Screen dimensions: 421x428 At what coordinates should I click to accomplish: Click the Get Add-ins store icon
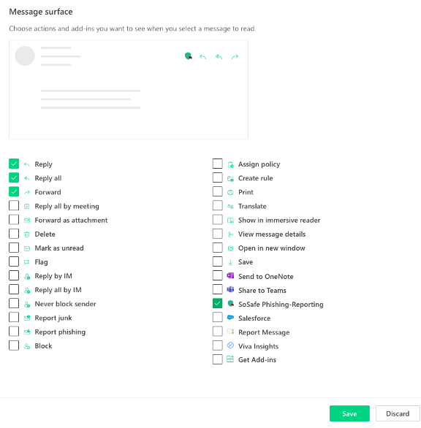pos(230,359)
